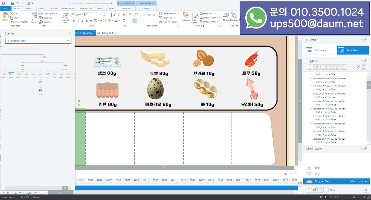The width and height of the screenshot is (371, 200).
Task: Click the Redo arrow icon
Action: (23, 3)
